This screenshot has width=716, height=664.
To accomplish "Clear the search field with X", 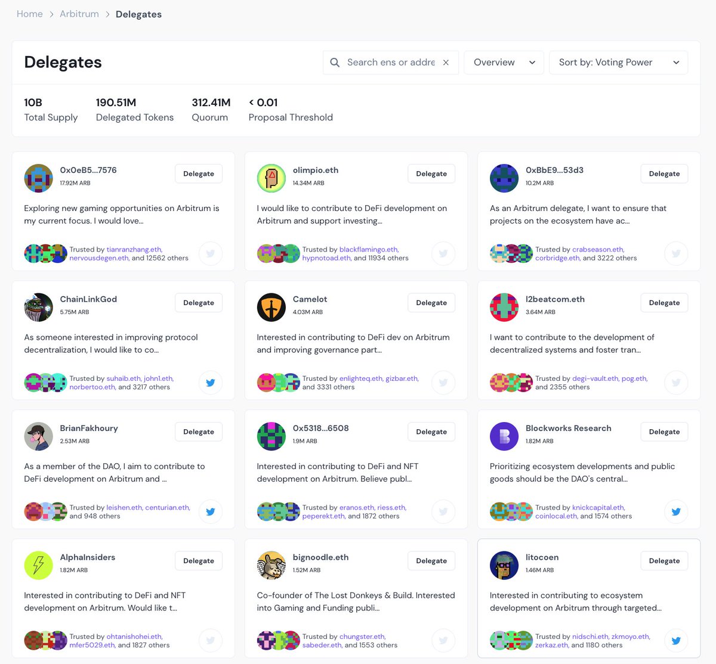I will (446, 63).
